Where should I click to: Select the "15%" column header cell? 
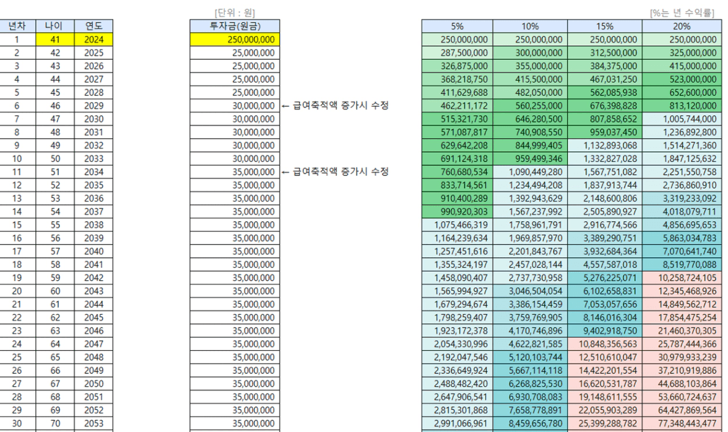click(604, 26)
